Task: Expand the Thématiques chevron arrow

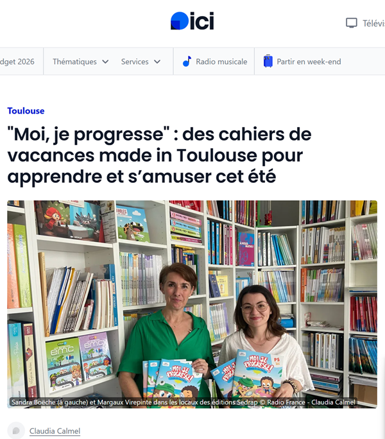Action: [105, 62]
